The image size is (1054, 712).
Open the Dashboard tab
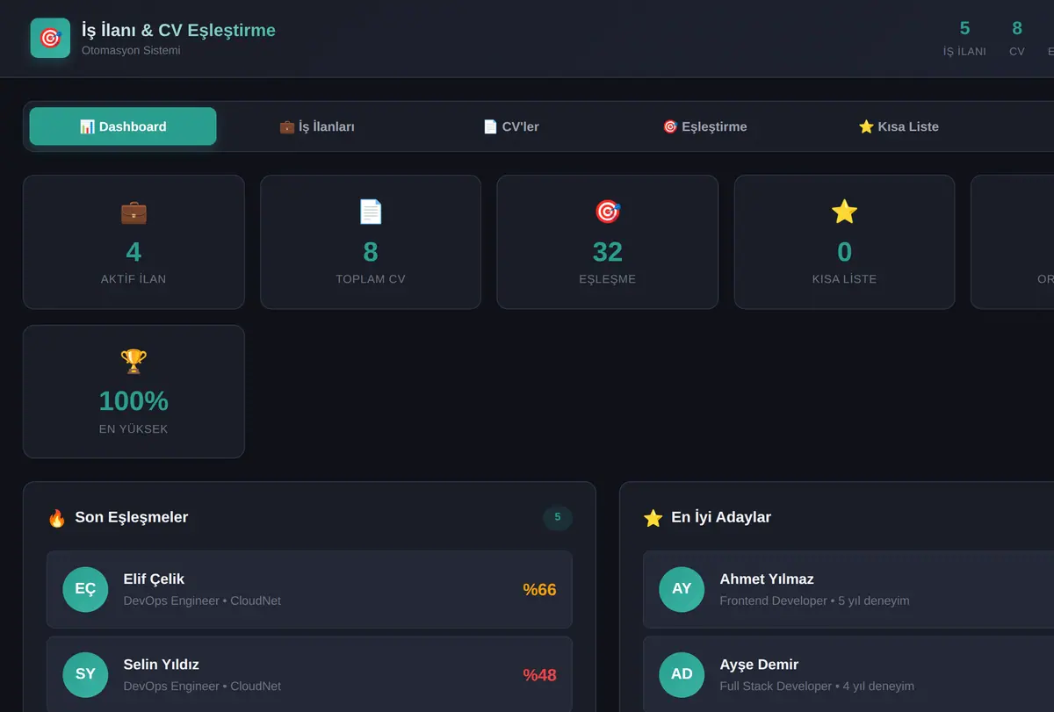(x=123, y=126)
